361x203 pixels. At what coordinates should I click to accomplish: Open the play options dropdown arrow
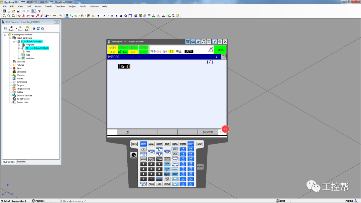pyautogui.click(x=109, y=16)
